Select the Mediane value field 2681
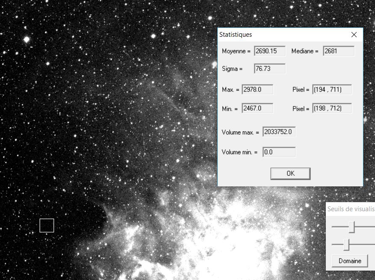The height and width of the screenshot is (280, 375). pos(339,51)
